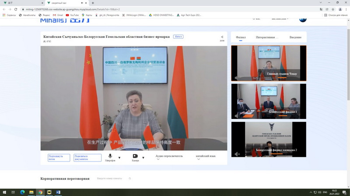This screenshot has width=350, height=196.
Task: Expand the Аудио переключатель dropdown
Action: pyautogui.click(x=169, y=157)
